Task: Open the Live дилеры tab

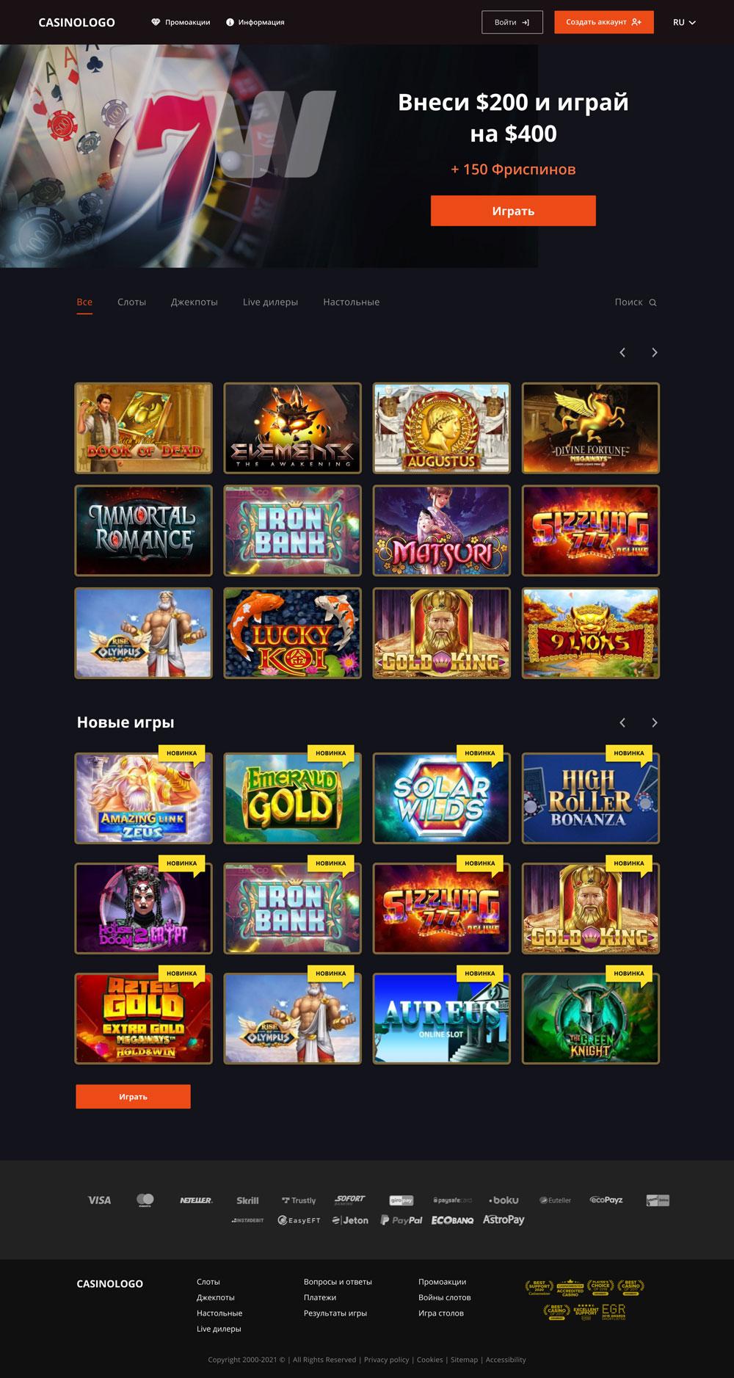Action: click(270, 302)
